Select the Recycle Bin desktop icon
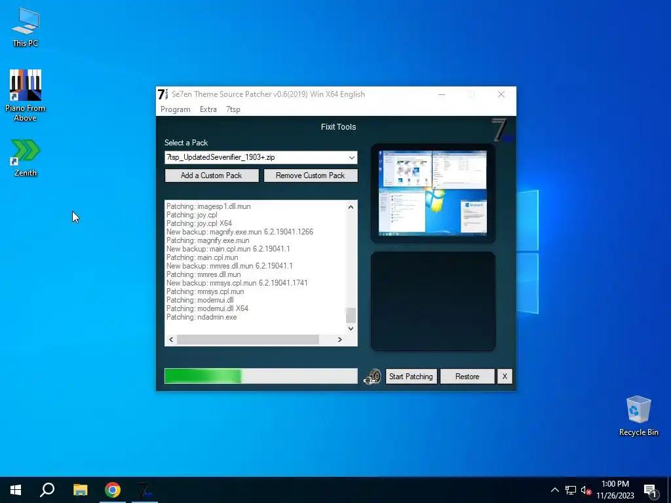The width and height of the screenshot is (671, 503). 638,416
